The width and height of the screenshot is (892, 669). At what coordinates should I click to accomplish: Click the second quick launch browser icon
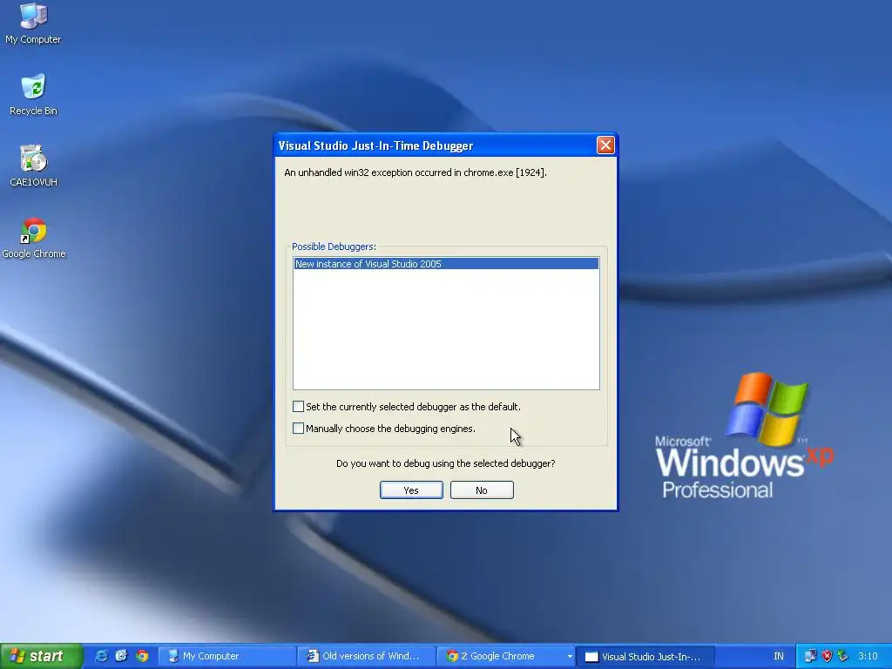click(x=121, y=656)
